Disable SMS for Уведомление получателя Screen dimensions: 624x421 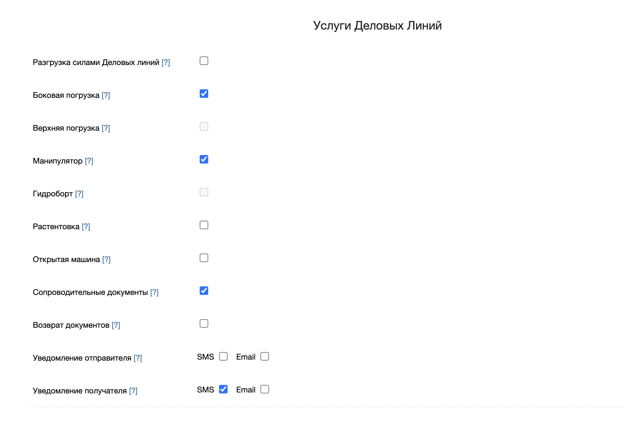(223, 389)
